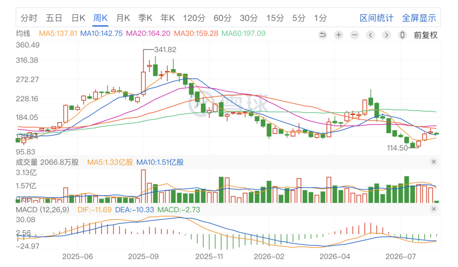Click 全屏显示 fullscreen link
458x267 pixels.
(419, 18)
